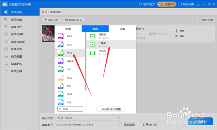Click 全部转换 convert all button
The image size is (217, 130).
tap(201, 121)
